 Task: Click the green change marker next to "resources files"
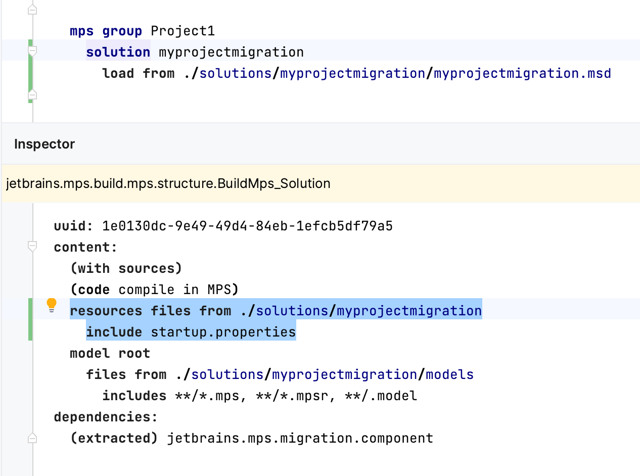[30, 319]
